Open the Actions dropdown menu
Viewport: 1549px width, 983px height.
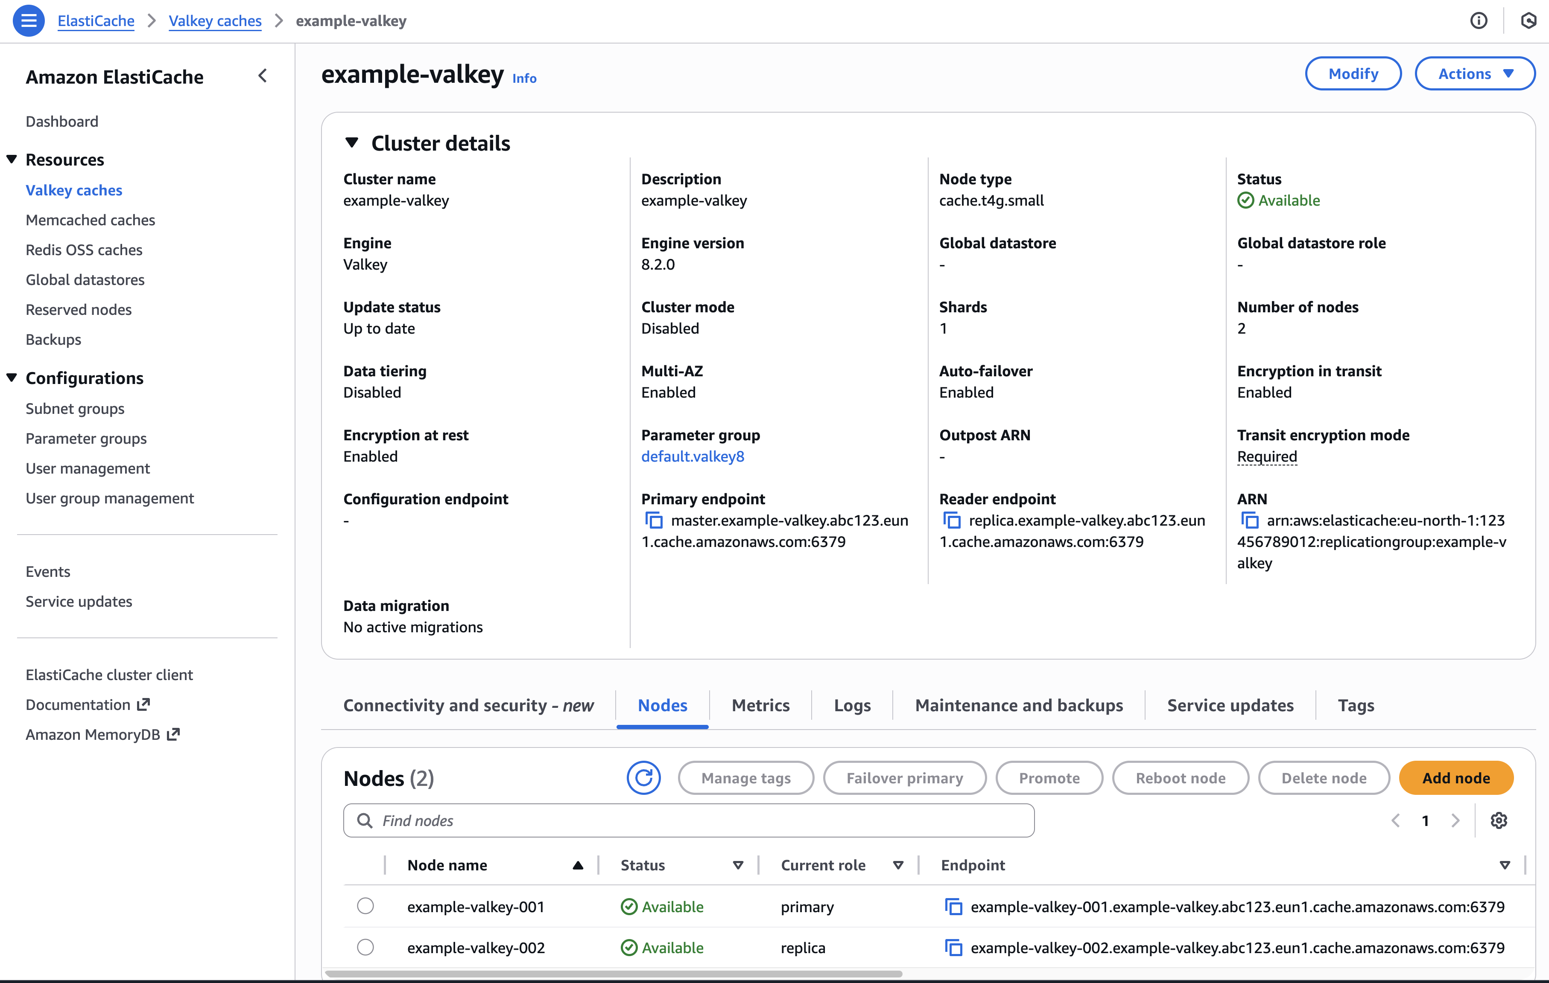(1474, 74)
